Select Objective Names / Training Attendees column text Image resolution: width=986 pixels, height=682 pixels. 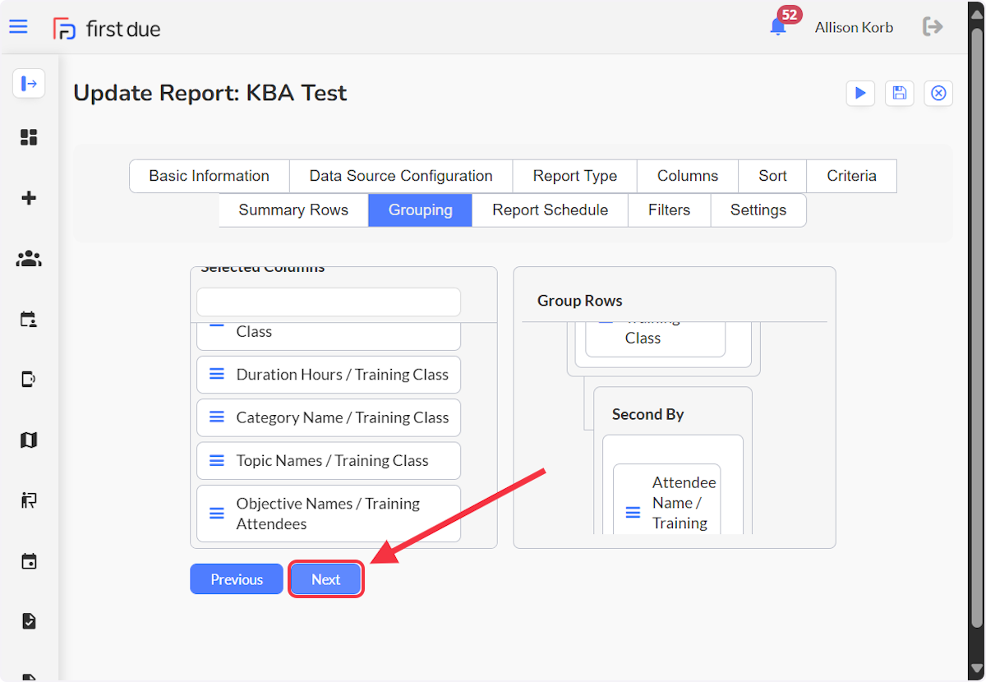click(328, 514)
